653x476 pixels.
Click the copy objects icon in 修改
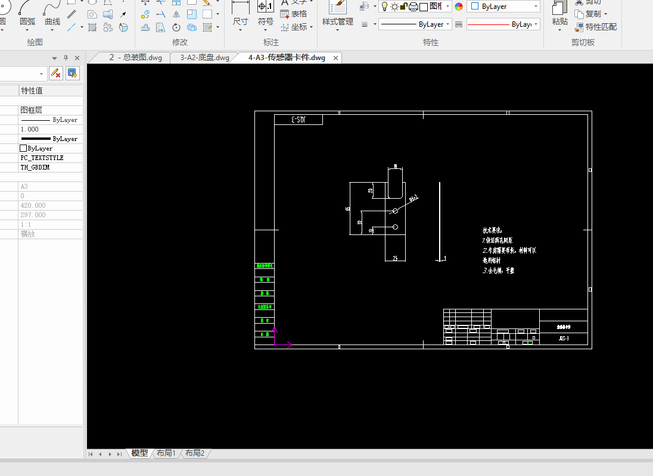click(x=145, y=14)
